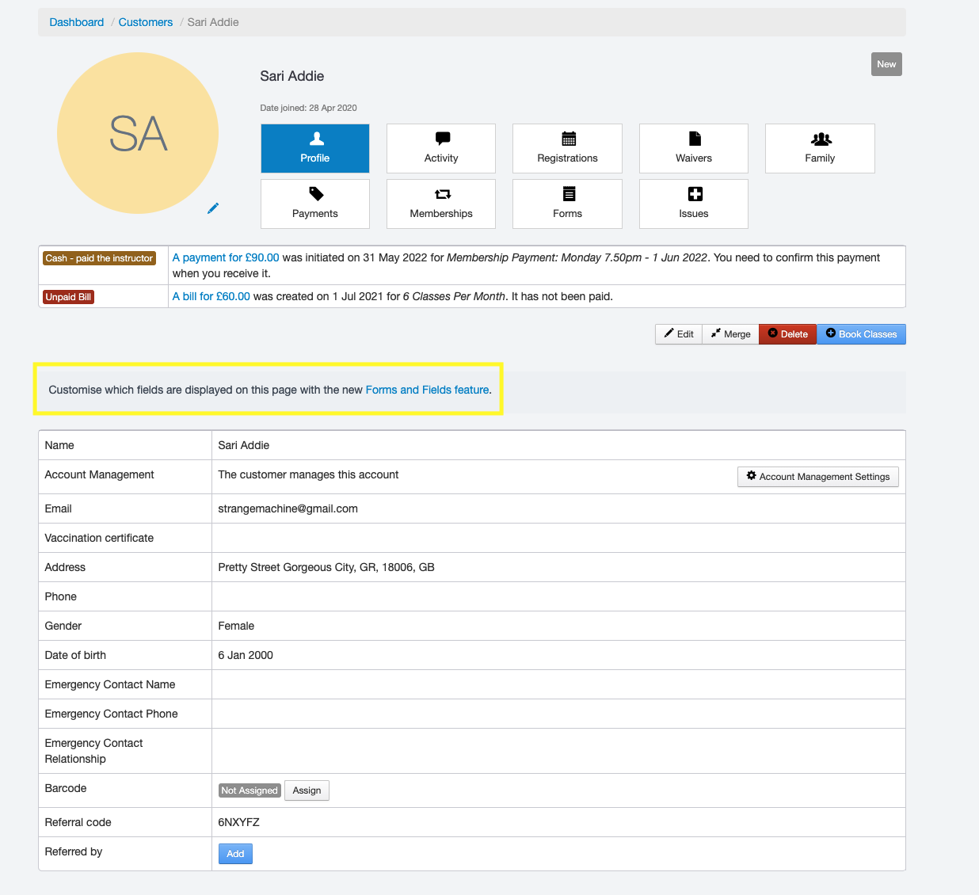Viewport: 979px width, 895px height.
Task: Open the £90.00 payment link
Action: 226,257
